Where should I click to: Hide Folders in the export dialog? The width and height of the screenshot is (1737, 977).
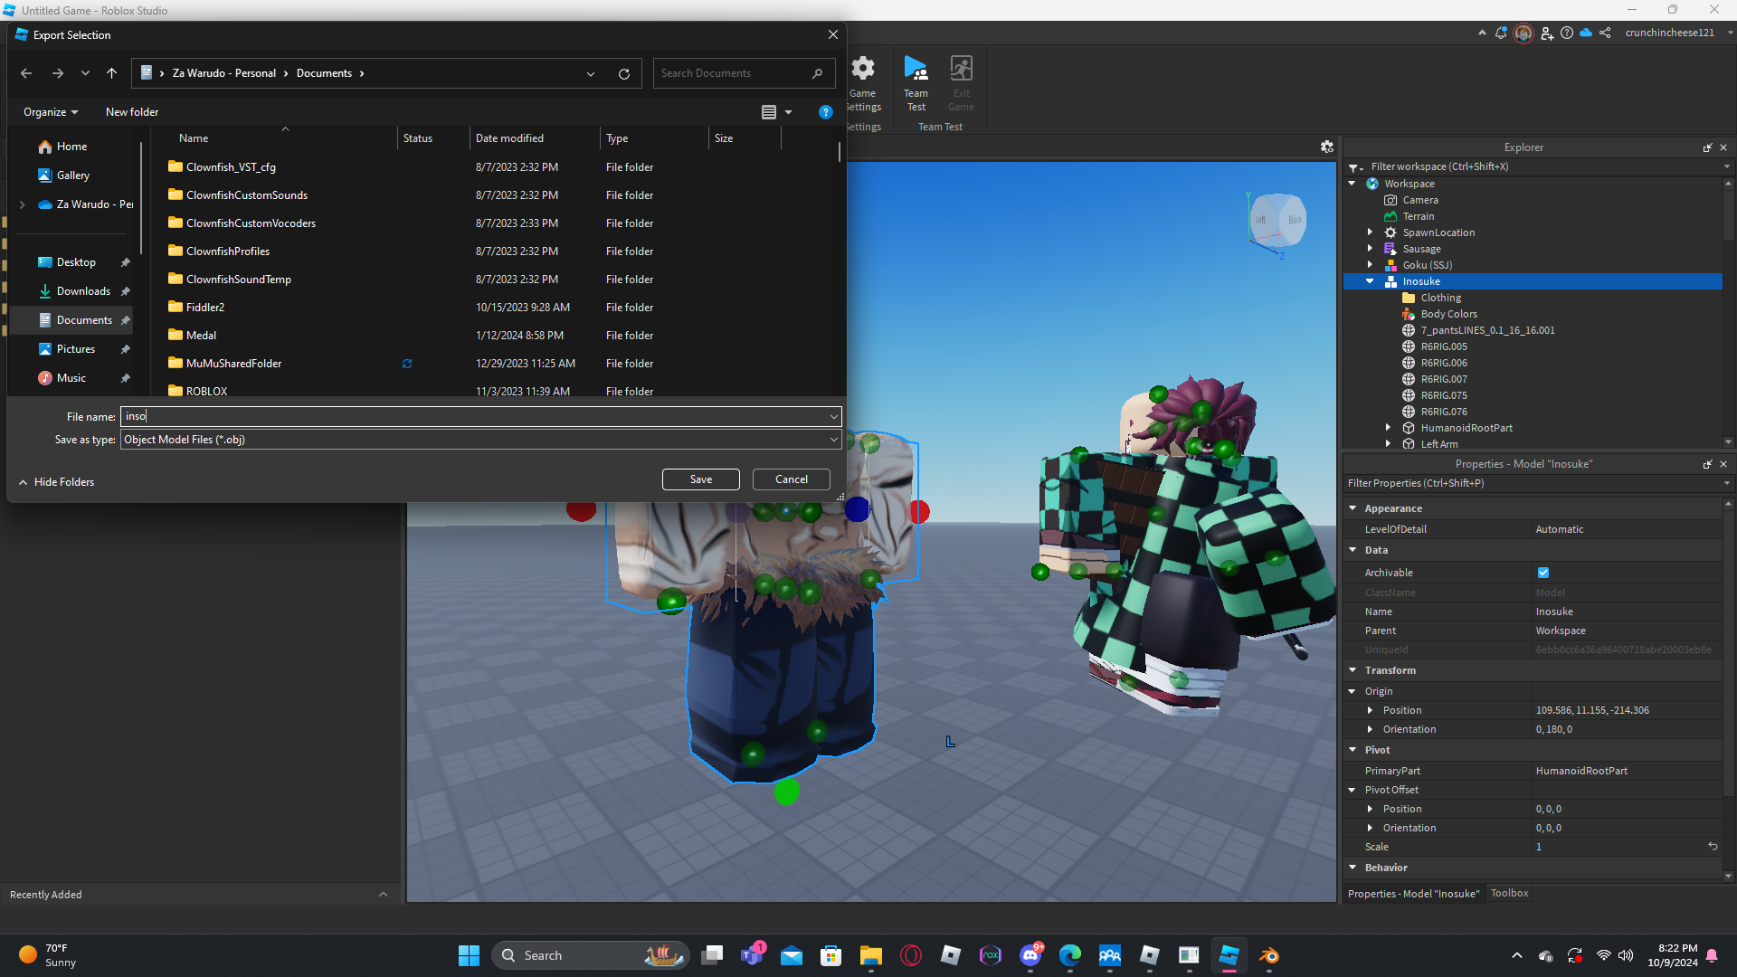(56, 482)
